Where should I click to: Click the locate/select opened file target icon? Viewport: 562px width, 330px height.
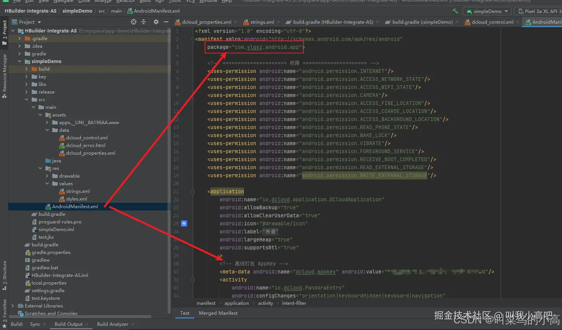point(133,22)
